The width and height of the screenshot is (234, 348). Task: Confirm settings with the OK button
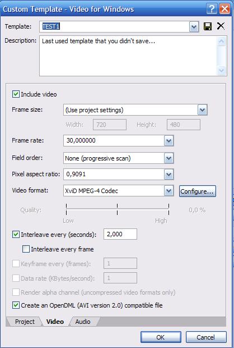(161, 337)
